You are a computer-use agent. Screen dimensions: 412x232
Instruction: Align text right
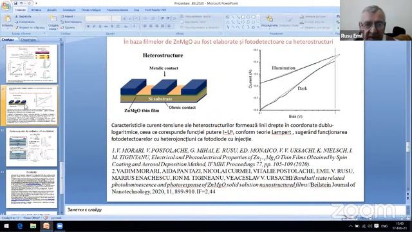coord(157,26)
